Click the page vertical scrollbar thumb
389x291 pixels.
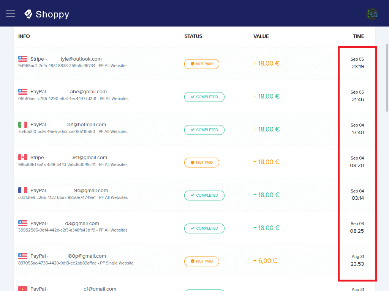click(x=387, y=78)
